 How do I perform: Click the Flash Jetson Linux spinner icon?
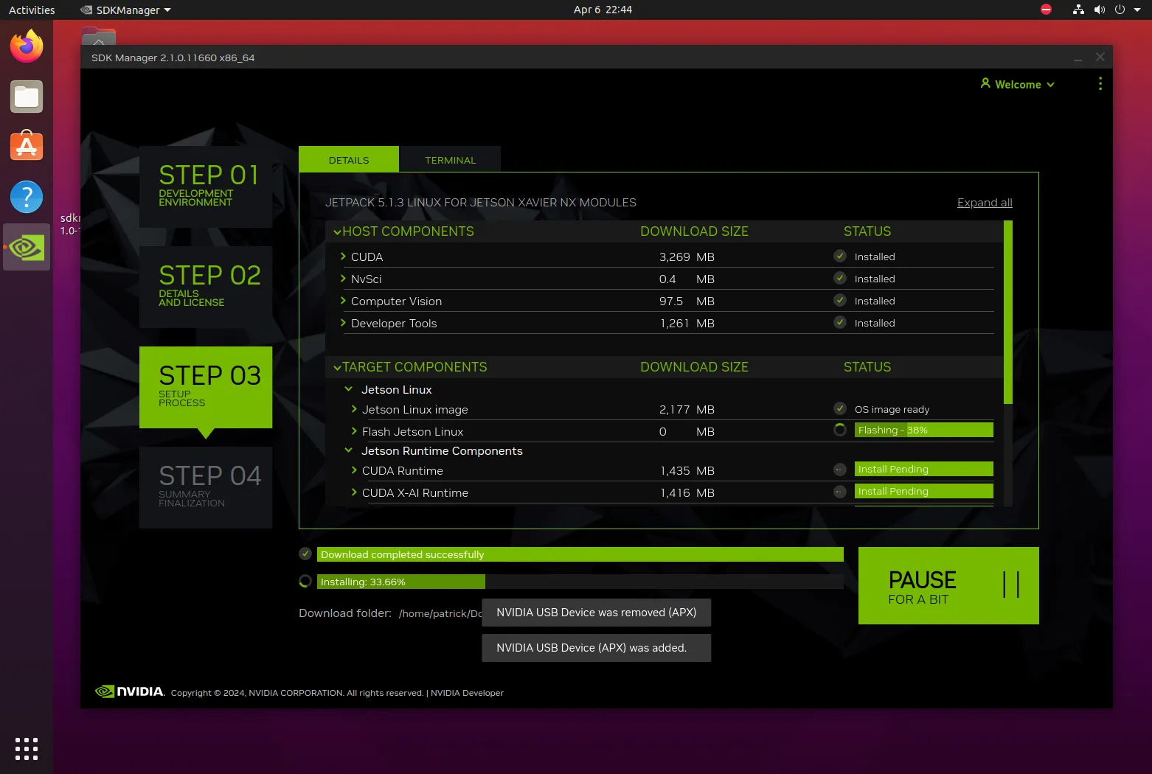point(840,430)
